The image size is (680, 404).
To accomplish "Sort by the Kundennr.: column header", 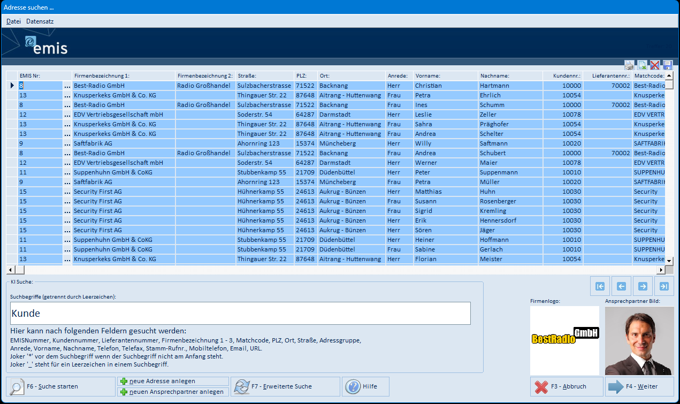I will point(563,76).
